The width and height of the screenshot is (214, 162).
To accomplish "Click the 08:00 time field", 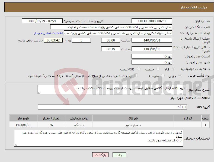I will click(x=111, y=40).
